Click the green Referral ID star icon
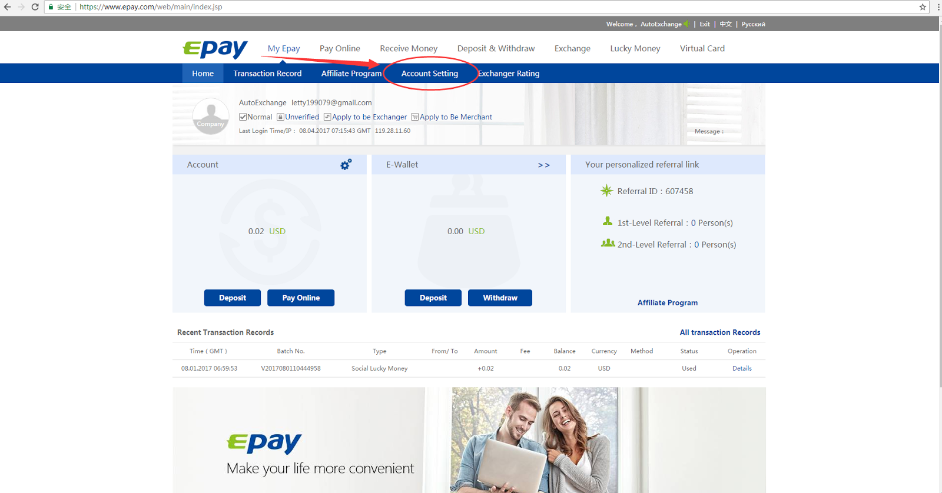Viewport: 942px width, 493px height. (x=606, y=191)
